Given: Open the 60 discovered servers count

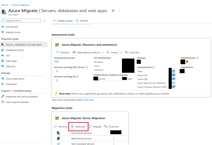Looking at the screenshot, I should coord(57,62).
